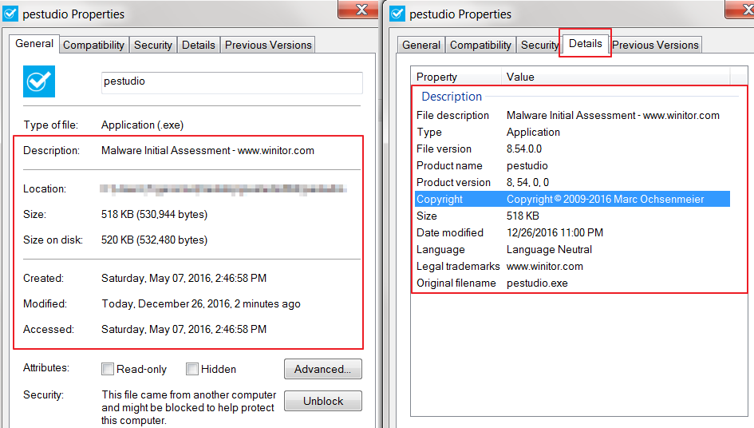Select the File version 8.54.0.0 row
The height and width of the screenshot is (428, 754).
coord(572,149)
